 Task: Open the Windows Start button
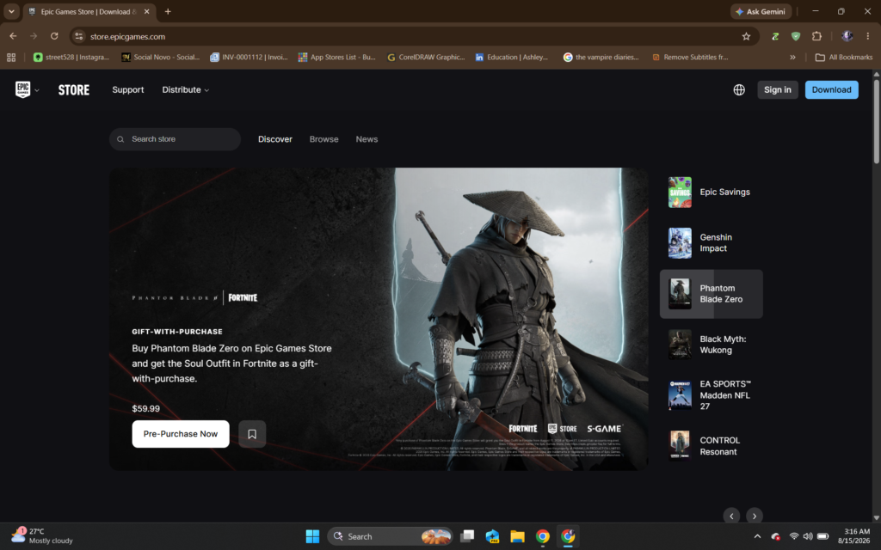(312, 536)
